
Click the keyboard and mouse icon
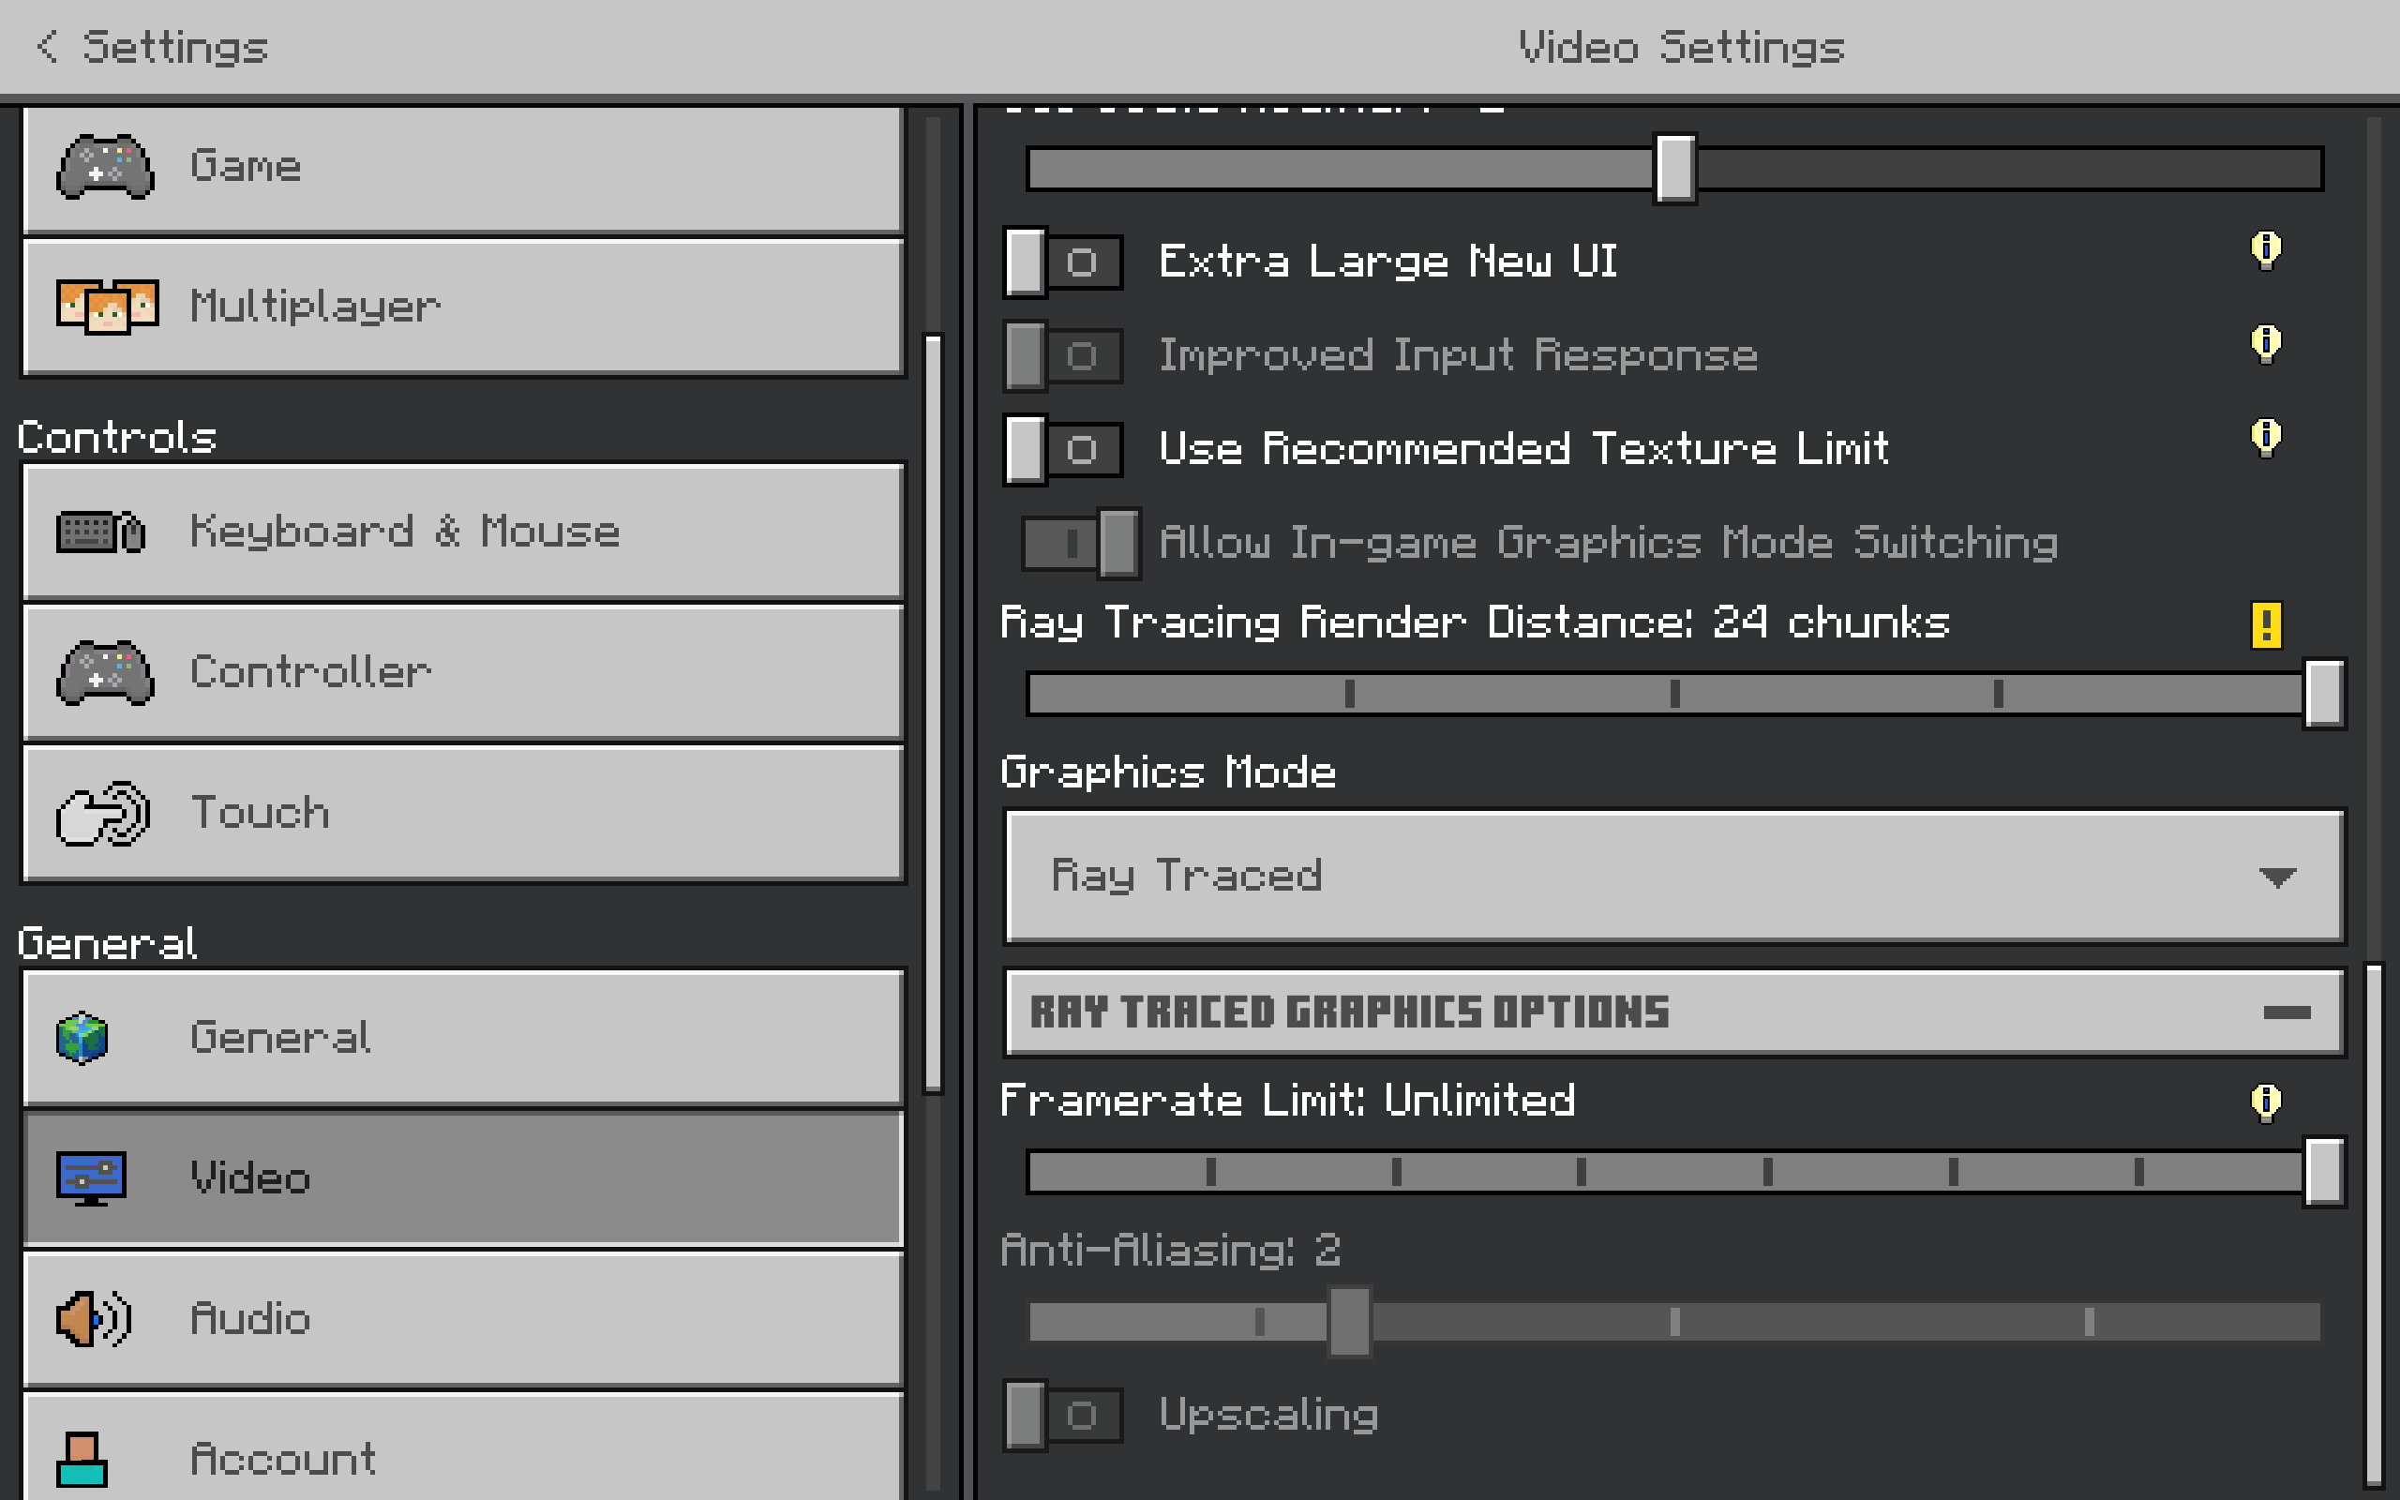click(x=101, y=532)
